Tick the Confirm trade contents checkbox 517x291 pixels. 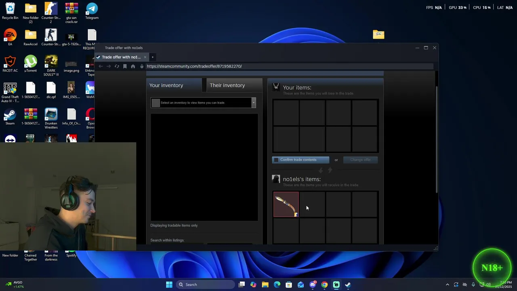(276, 160)
